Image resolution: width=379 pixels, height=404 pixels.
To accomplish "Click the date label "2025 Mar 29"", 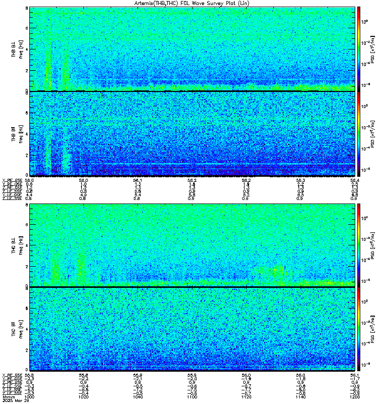I will 16,400.
